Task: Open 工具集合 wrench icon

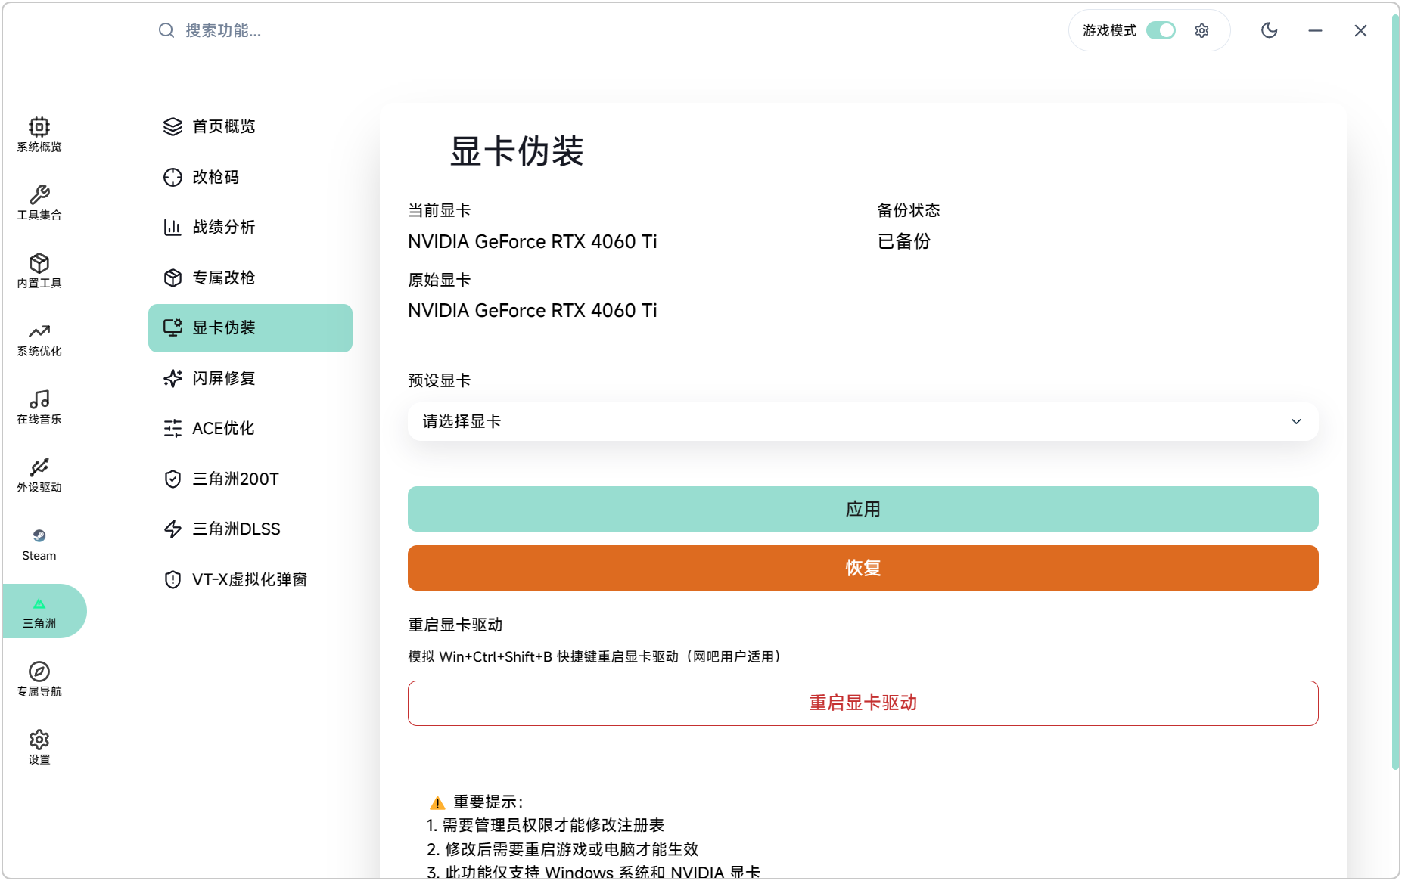Action: (x=39, y=195)
